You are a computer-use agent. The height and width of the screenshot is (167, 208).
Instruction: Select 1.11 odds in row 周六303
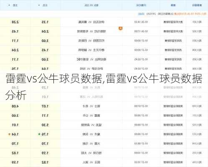click(15, 41)
